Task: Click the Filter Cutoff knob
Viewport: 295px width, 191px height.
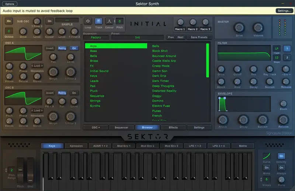Action: point(237,69)
